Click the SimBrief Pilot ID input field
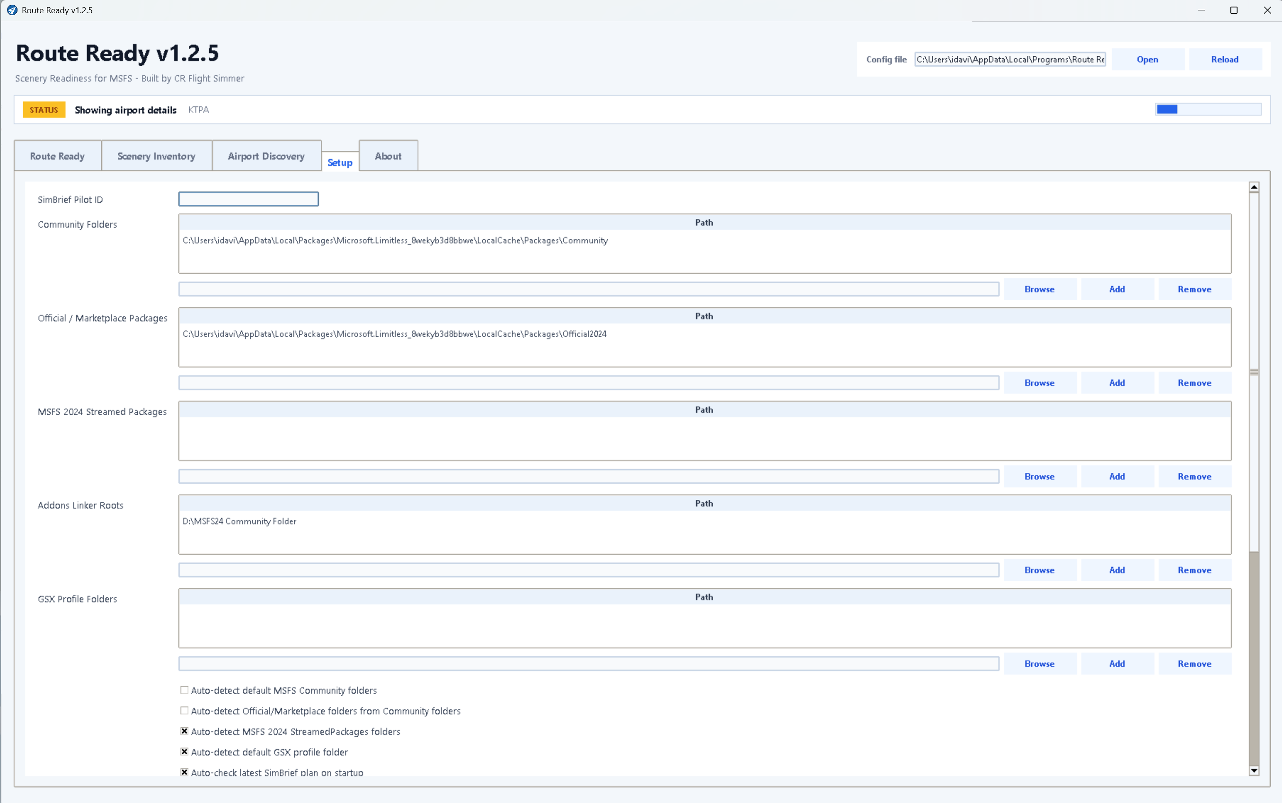Screen dimensions: 1282x803 (x=248, y=199)
